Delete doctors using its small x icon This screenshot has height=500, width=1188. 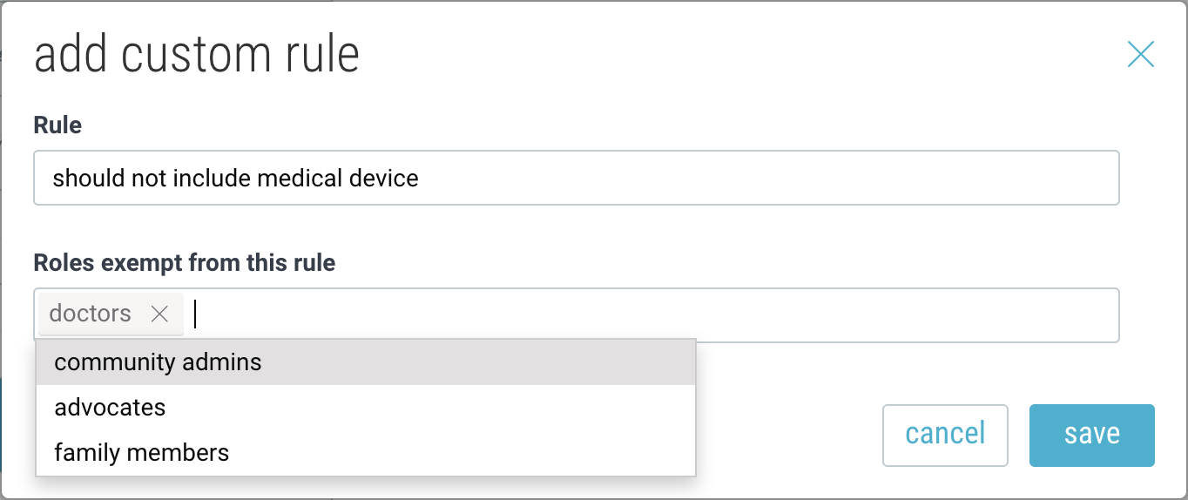coord(159,314)
